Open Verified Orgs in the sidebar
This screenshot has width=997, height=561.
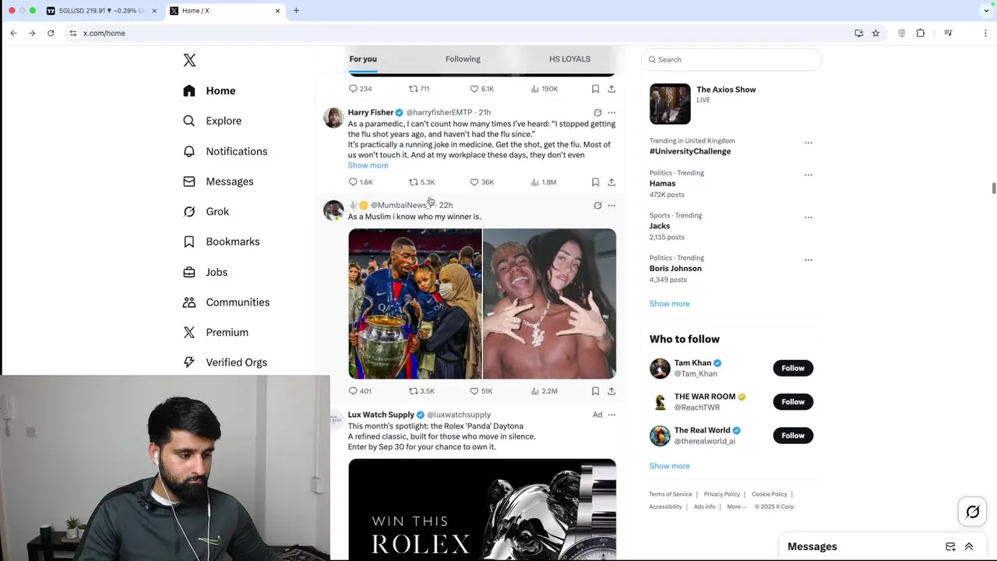click(x=225, y=362)
